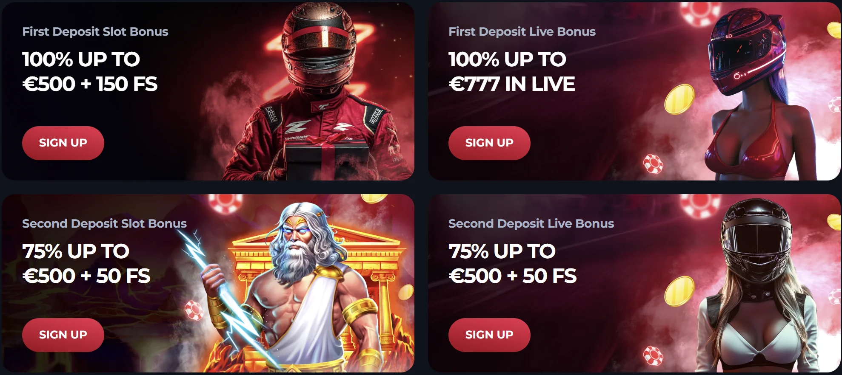The width and height of the screenshot is (842, 375).
Task: Click SIGN UP under First Deposit Slot Bonus
Action: point(63,143)
